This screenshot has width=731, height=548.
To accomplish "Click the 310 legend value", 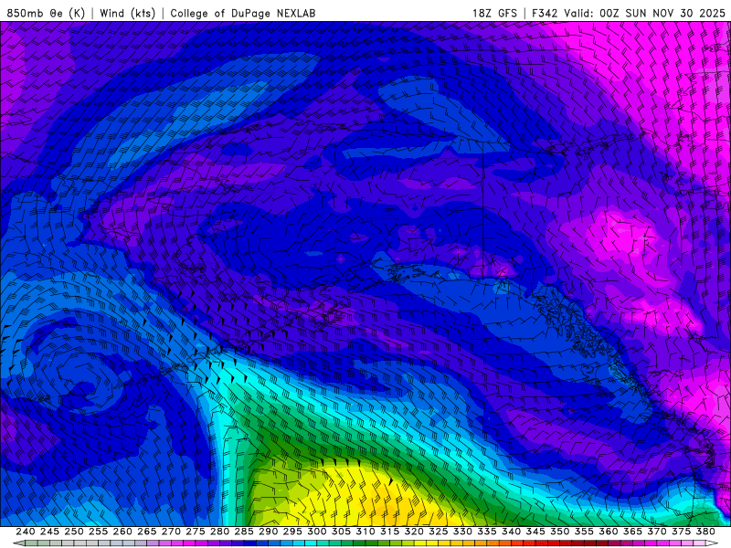I will tap(365, 532).
